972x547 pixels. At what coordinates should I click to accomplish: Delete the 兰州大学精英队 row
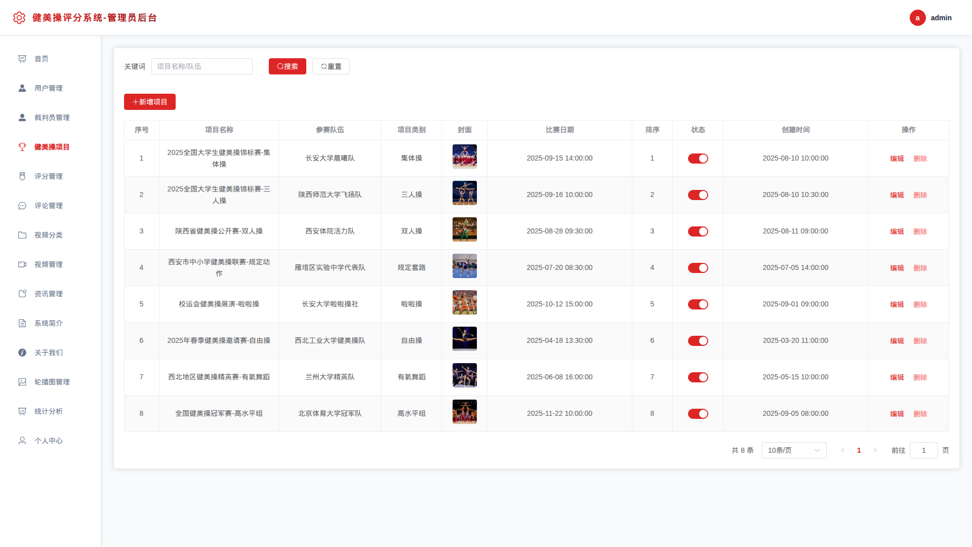click(920, 377)
